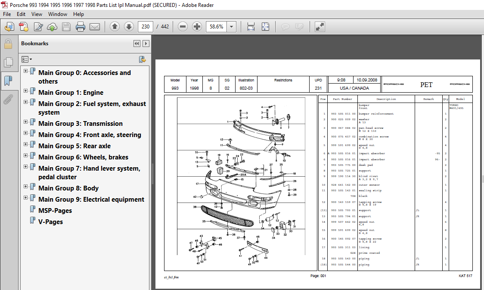Image resolution: width=484 pixels, height=290 pixels.
Task: Click the Save floppy disk icon
Action: (x=66, y=27)
